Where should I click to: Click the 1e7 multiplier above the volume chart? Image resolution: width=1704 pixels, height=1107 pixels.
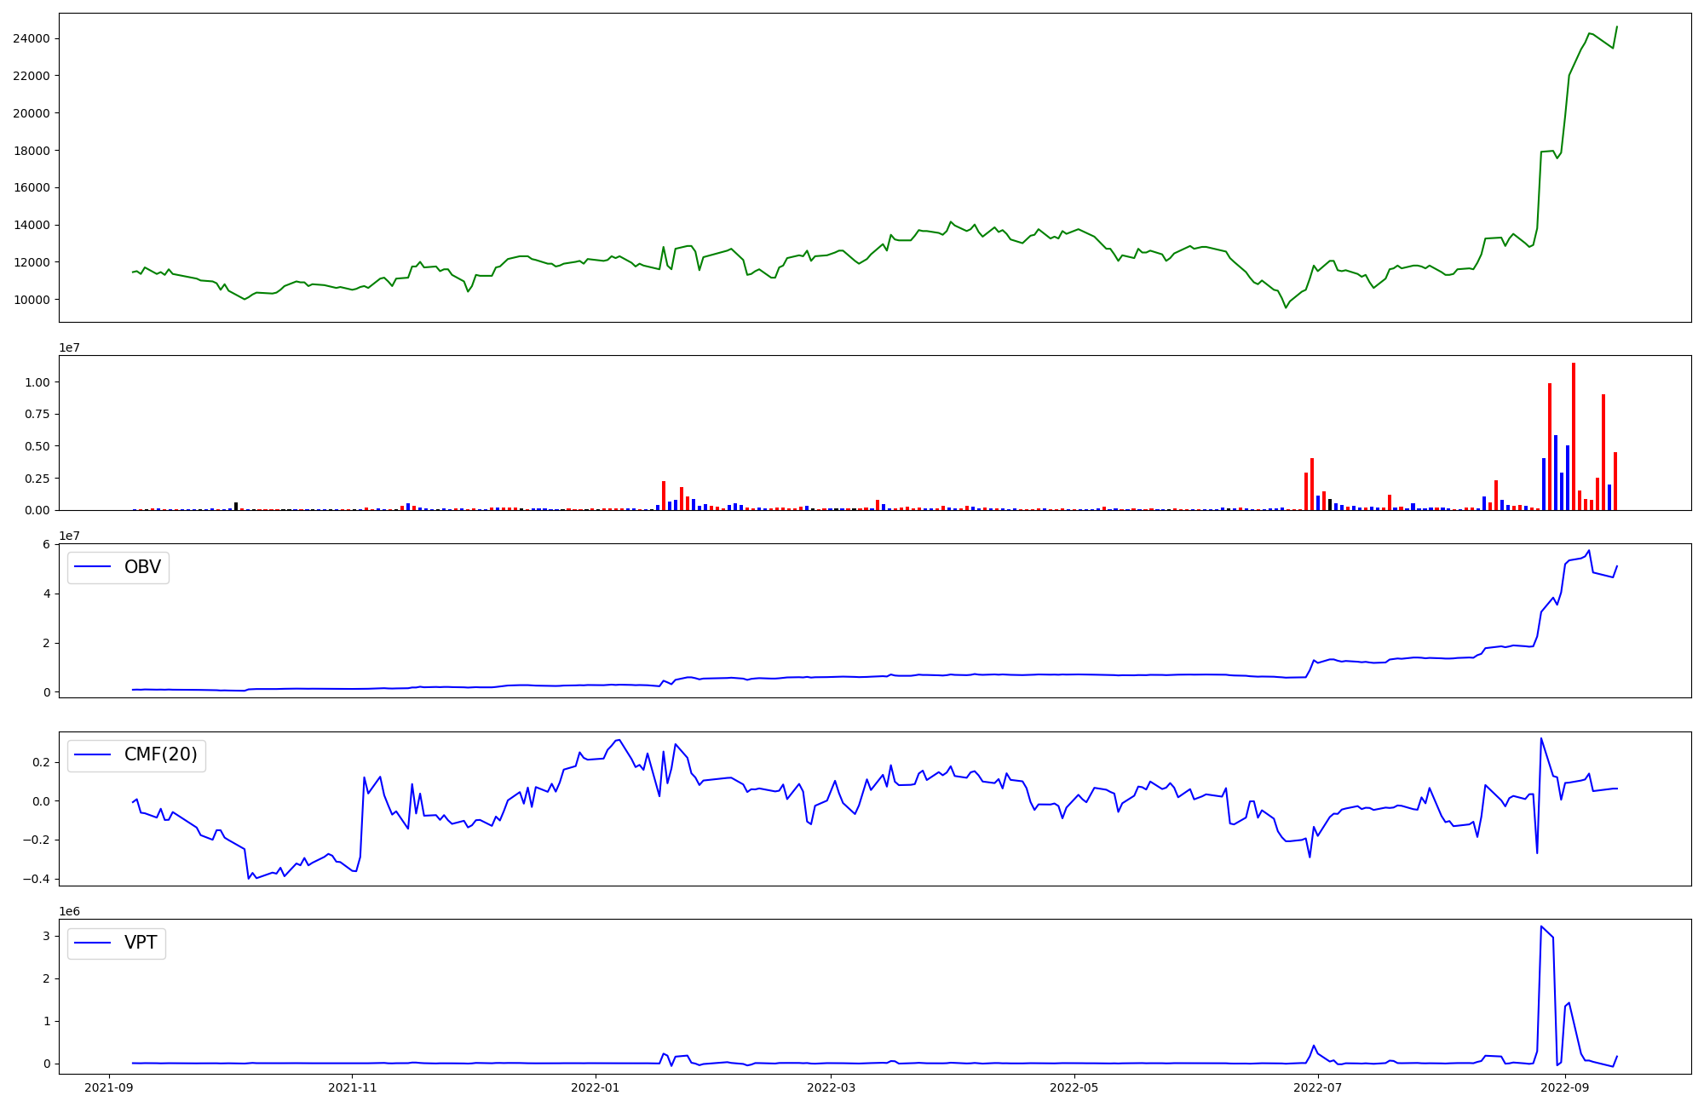(69, 347)
